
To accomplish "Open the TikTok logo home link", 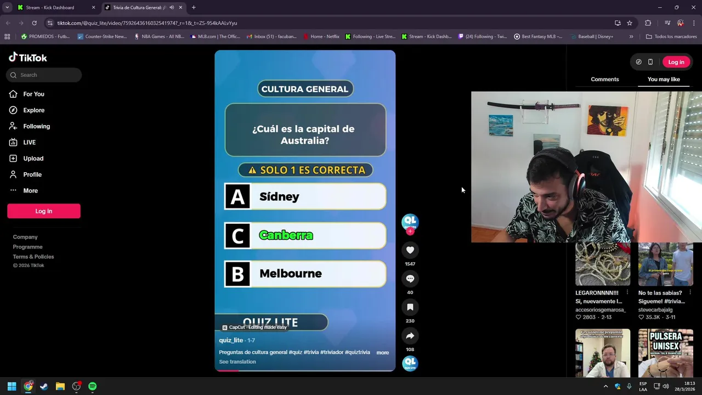I will coord(28,58).
